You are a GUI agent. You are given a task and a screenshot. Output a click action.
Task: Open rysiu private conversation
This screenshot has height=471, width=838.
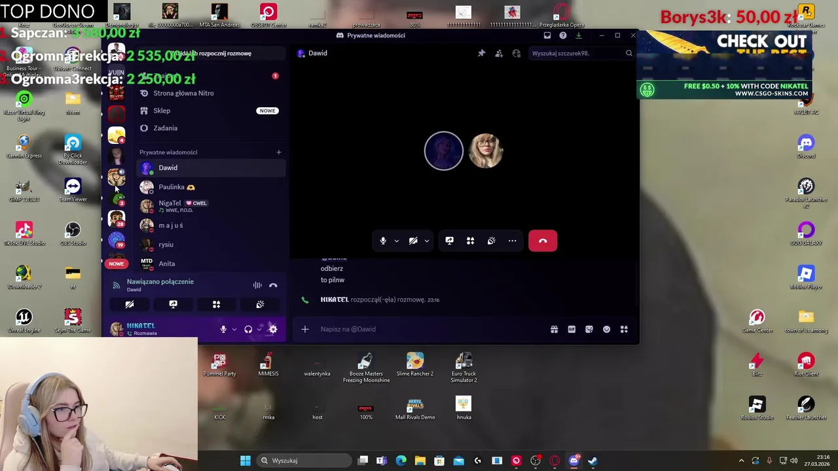[211, 245]
